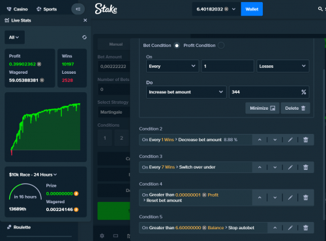Close the Live Stats panel
The height and width of the screenshot is (241, 326).
tap(85, 20)
